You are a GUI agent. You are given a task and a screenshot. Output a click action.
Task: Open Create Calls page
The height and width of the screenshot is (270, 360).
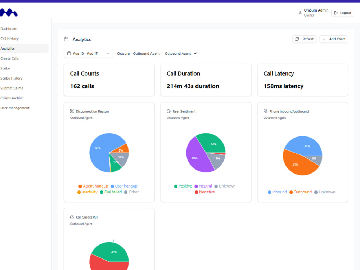[10, 58]
